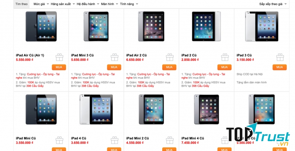Click gift icon beside iPad 2 Cũ
The width and height of the screenshot is (295, 151).
pyautogui.click(x=225, y=57)
